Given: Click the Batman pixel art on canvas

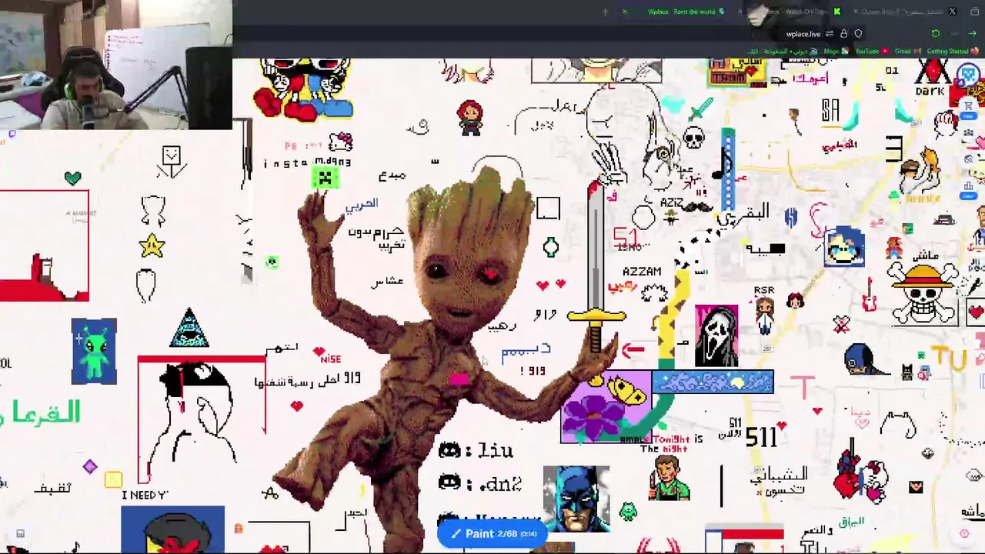Looking at the screenshot, I should coord(576,498).
